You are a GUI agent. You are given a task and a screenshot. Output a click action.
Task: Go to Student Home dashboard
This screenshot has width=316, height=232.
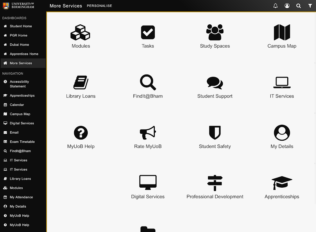[21, 26]
